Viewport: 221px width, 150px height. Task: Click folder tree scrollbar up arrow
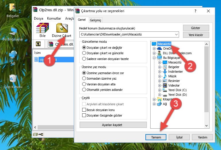[206, 44]
